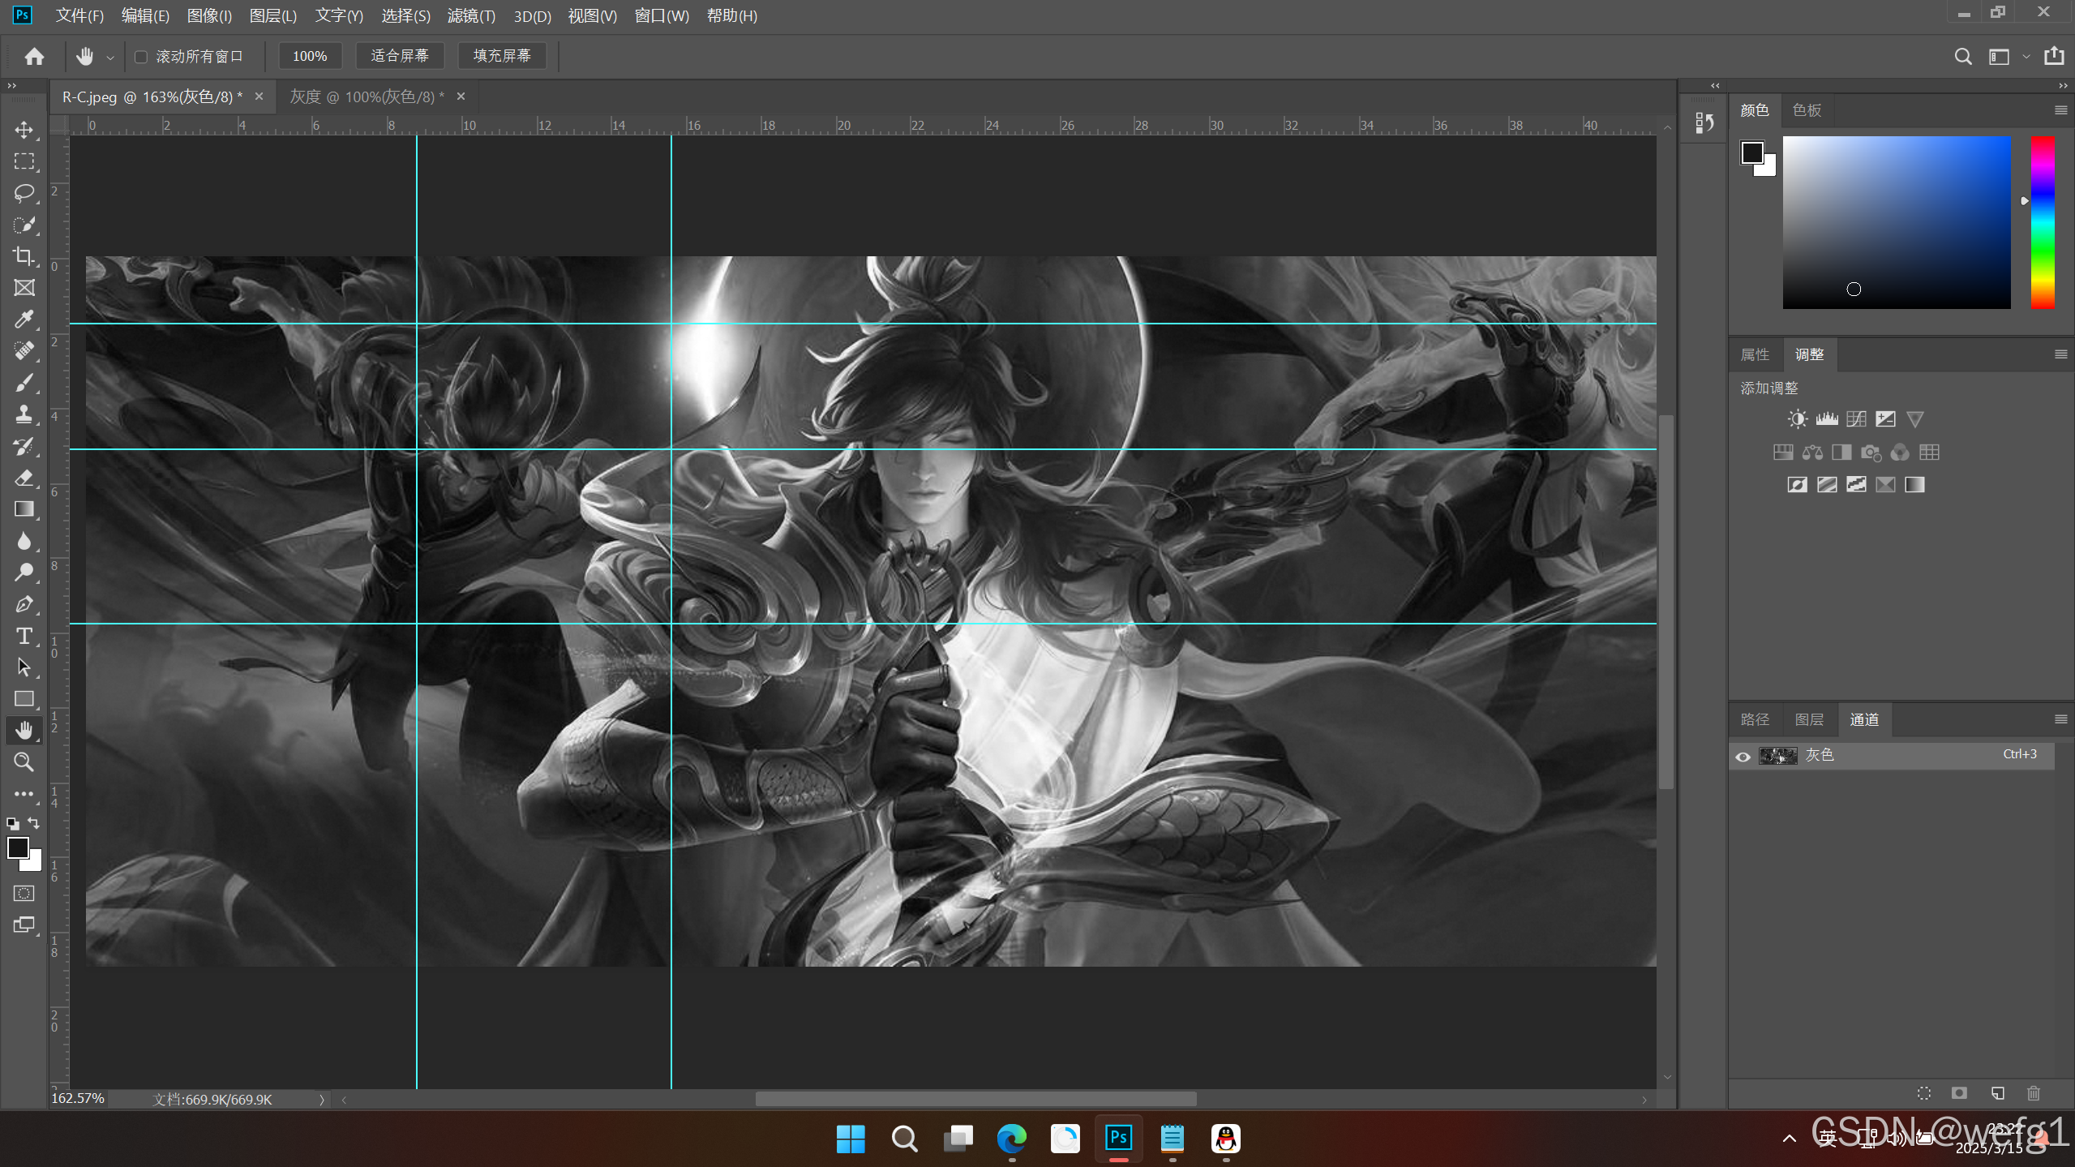Open the Channels panel options menu
The width and height of the screenshot is (2075, 1167).
click(2060, 719)
